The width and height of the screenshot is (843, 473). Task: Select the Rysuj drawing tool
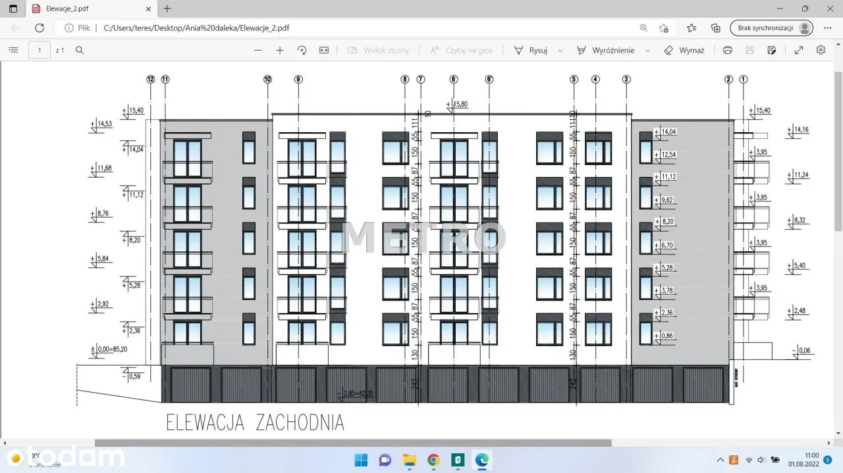coord(530,50)
